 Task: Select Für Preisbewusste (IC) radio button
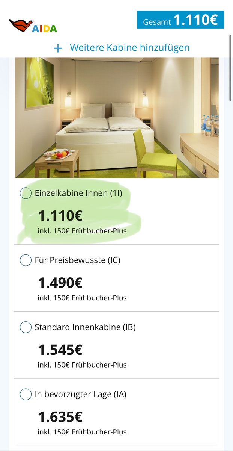(x=26, y=260)
